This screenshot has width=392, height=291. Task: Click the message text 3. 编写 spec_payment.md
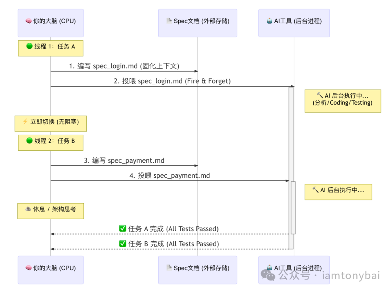[124, 161]
